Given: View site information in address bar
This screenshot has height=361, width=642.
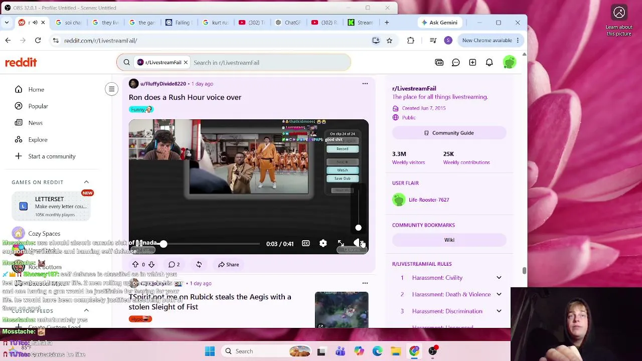Looking at the screenshot, I should coord(55,41).
